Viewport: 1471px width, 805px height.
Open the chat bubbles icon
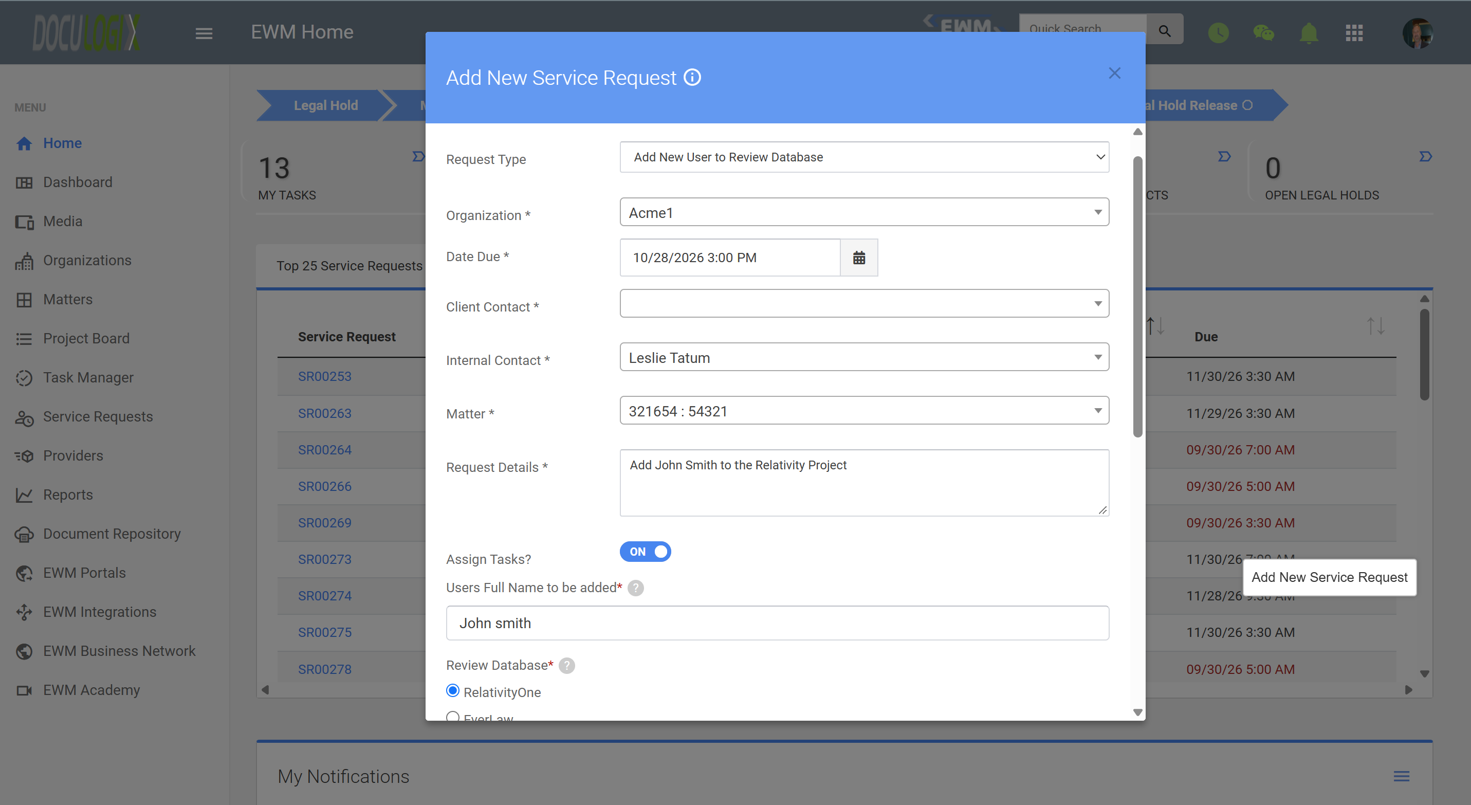(x=1263, y=32)
